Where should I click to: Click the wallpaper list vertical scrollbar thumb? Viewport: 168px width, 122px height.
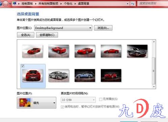[154, 71]
